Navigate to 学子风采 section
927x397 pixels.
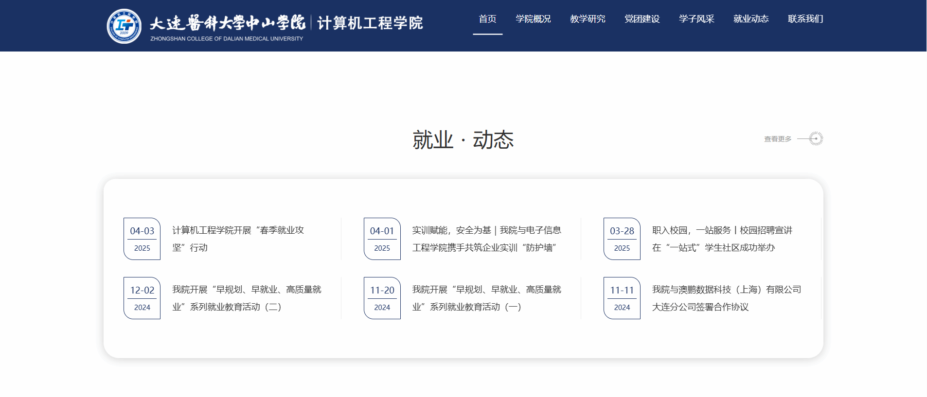click(x=696, y=19)
